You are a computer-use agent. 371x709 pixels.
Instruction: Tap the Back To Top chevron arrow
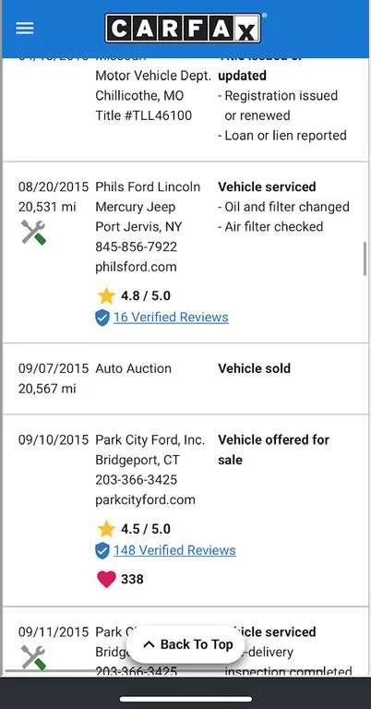(x=149, y=644)
